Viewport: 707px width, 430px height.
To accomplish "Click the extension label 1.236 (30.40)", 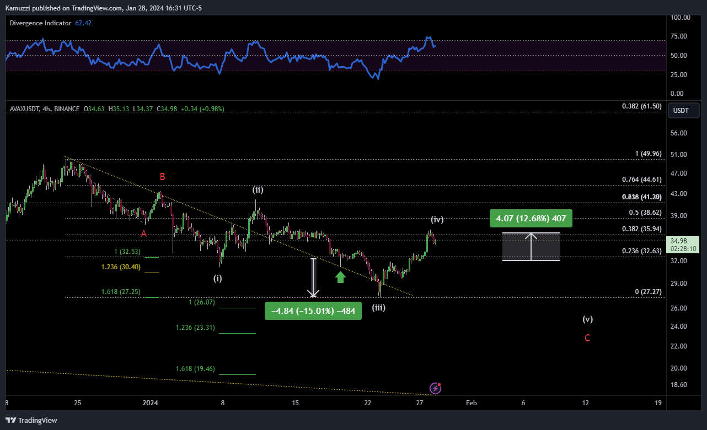I will click(x=121, y=267).
